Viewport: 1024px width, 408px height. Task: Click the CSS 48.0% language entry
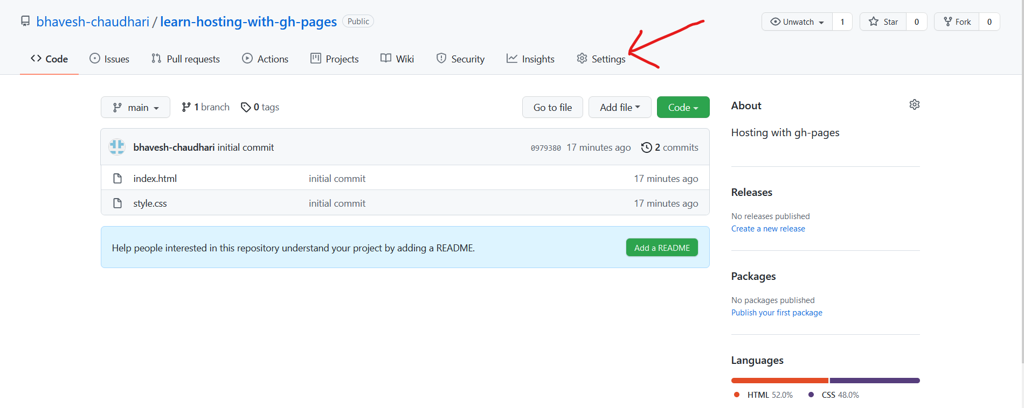834,395
